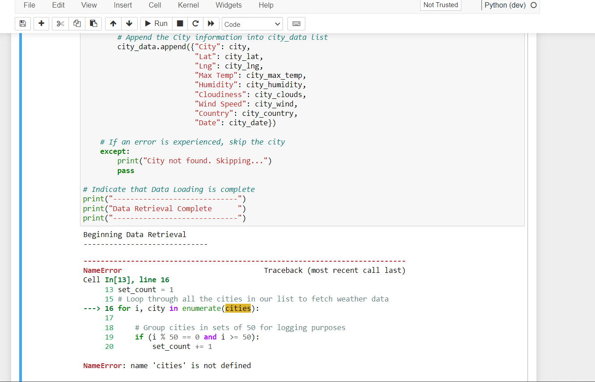This screenshot has height=382, width=595.
Task: Copy the selected cell using copy icon
Action: [x=76, y=23]
